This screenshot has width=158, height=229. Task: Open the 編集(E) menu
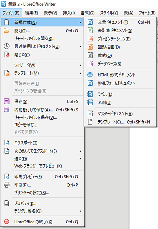point(31,13)
